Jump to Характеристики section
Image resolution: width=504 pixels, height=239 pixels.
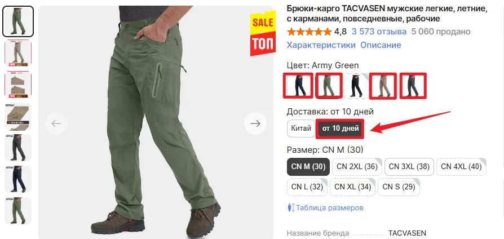click(321, 45)
